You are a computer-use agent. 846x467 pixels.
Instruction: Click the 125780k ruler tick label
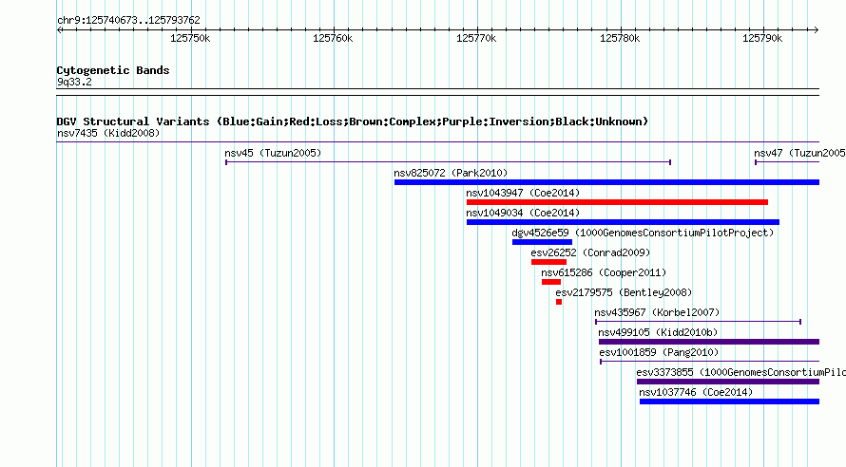620,38
